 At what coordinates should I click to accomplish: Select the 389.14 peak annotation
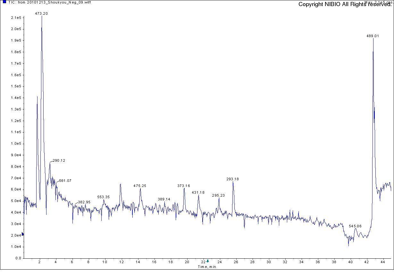pyautogui.click(x=164, y=199)
